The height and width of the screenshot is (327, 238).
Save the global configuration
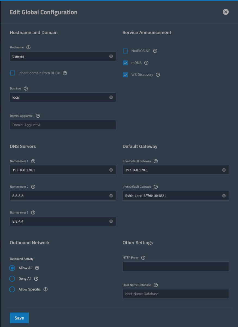coord(19,318)
